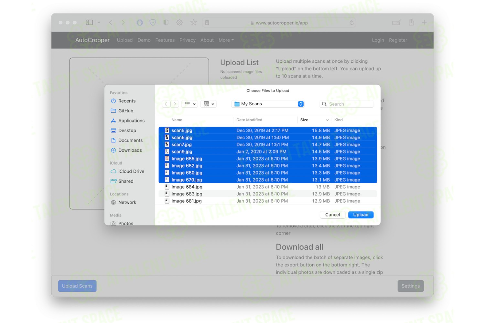Click the Register link
Screen dimensions: 485x323
click(398, 40)
